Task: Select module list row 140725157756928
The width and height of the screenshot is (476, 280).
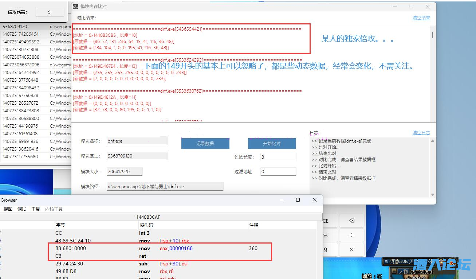Action: [x=36, y=96]
